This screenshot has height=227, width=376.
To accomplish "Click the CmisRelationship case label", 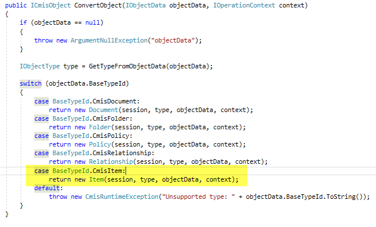I will click(x=122, y=153).
